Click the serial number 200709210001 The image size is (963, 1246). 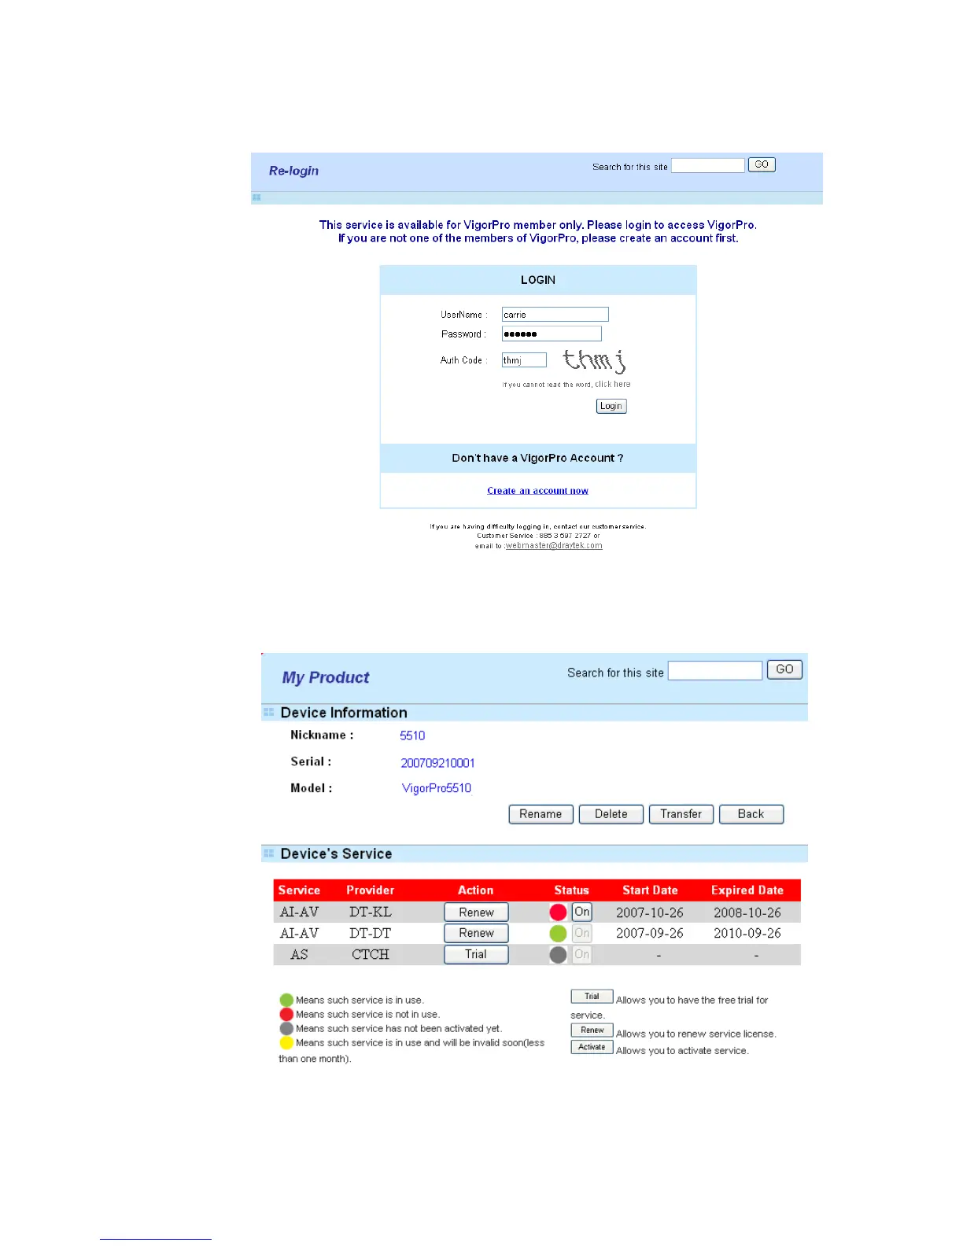(437, 763)
